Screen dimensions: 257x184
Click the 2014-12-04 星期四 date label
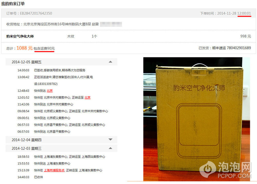coord(26,140)
